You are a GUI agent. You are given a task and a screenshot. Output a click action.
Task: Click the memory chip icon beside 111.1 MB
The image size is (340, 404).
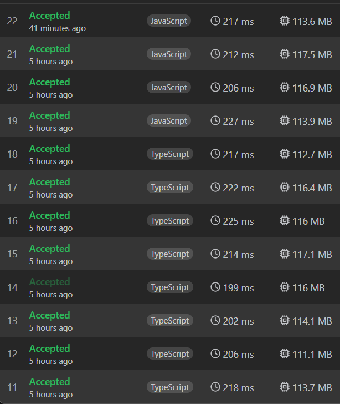[285, 354]
